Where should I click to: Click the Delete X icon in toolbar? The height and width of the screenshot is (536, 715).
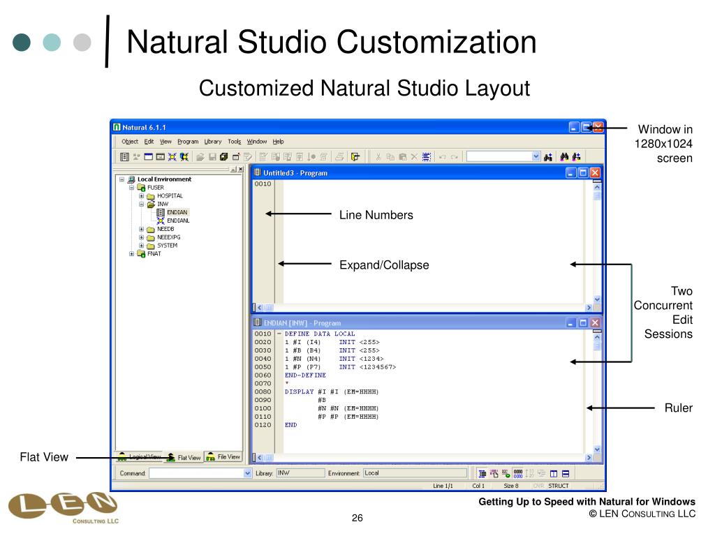(x=414, y=157)
